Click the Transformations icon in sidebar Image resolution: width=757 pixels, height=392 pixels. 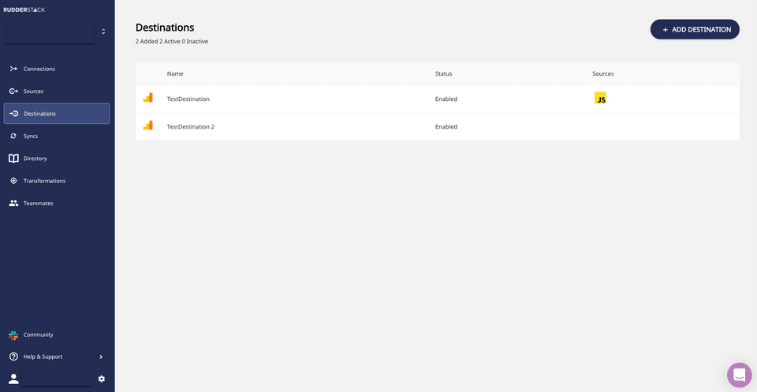pos(13,181)
